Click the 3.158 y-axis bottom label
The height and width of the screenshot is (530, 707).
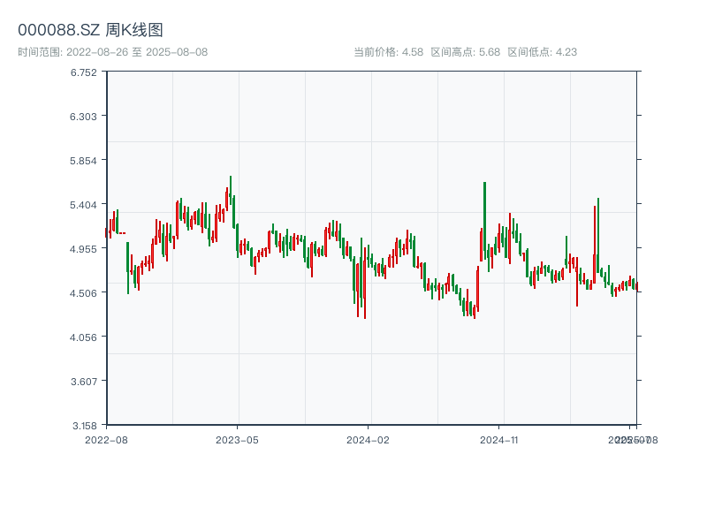click(x=84, y=425)
